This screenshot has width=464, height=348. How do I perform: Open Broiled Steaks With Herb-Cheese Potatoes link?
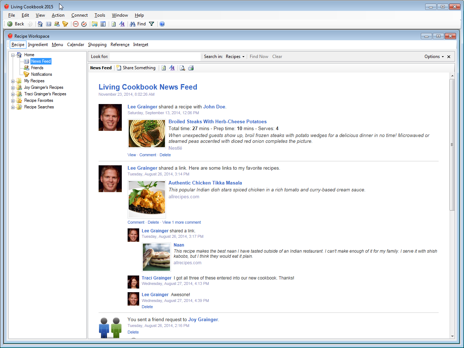click(217, 121)
